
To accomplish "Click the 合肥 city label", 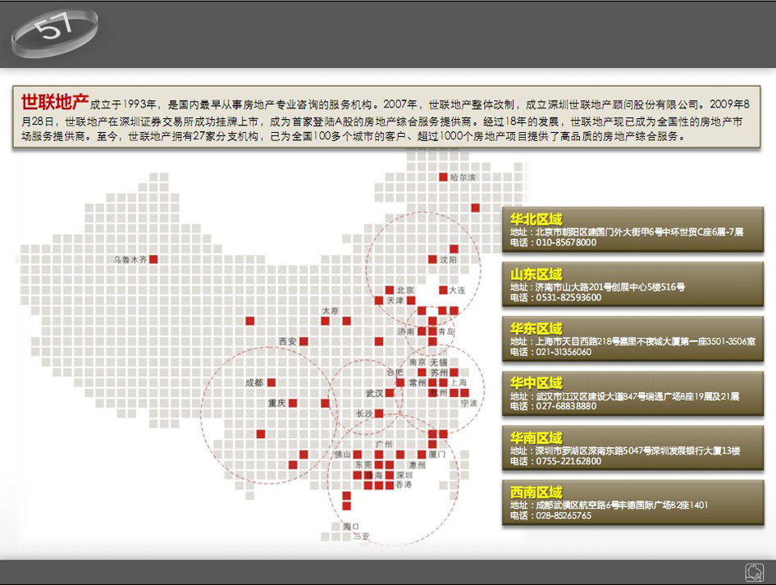I will [395, 372].
